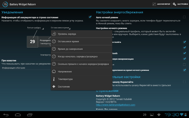Enable the Авто ночной режим checkbox
Viewport: 189px width, 118px height.
(184, 17)
